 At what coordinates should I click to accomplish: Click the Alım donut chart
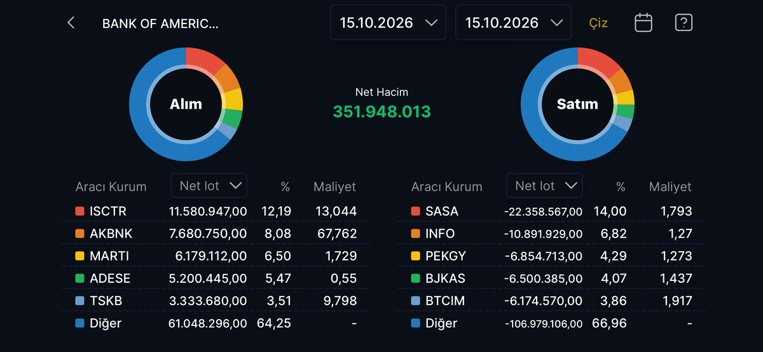(x=186, y=104)
